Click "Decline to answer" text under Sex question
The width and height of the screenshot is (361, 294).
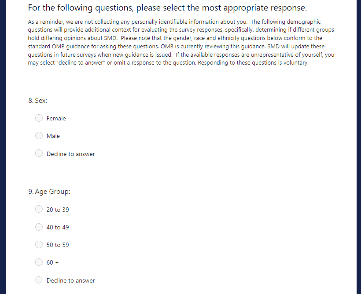(x=70, y=154)
